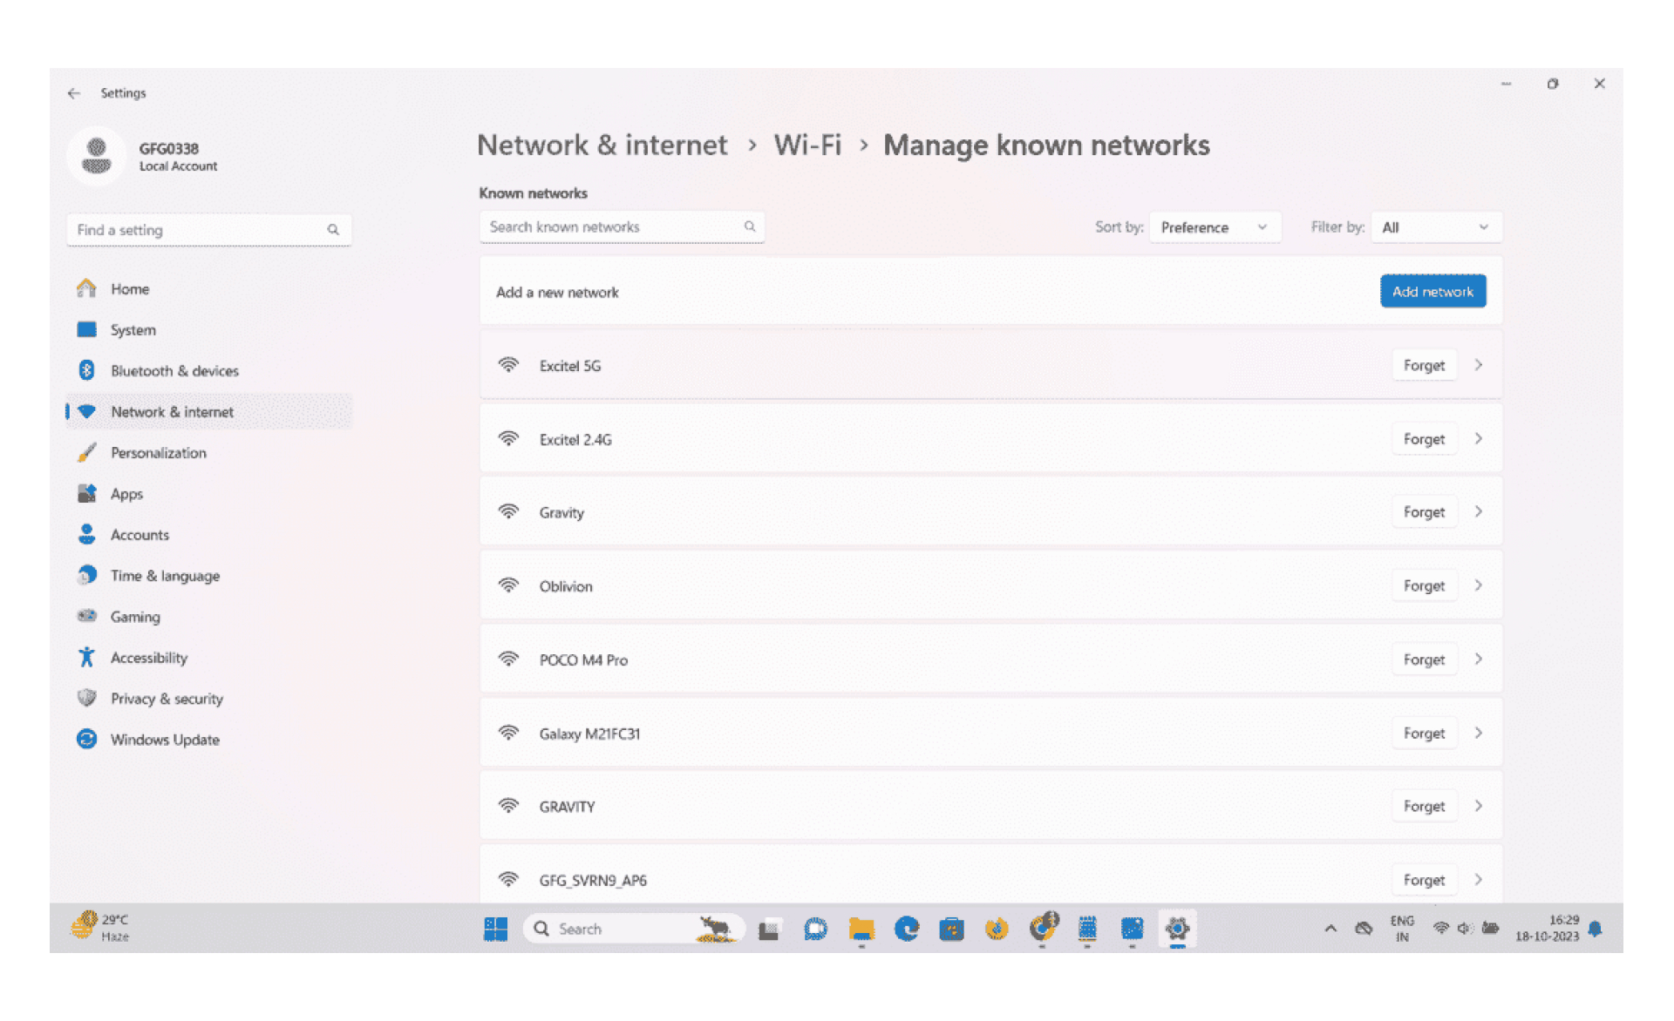
Task: Click the Wi-Fi signal icon next to Gravity
Action: point(509,512)
